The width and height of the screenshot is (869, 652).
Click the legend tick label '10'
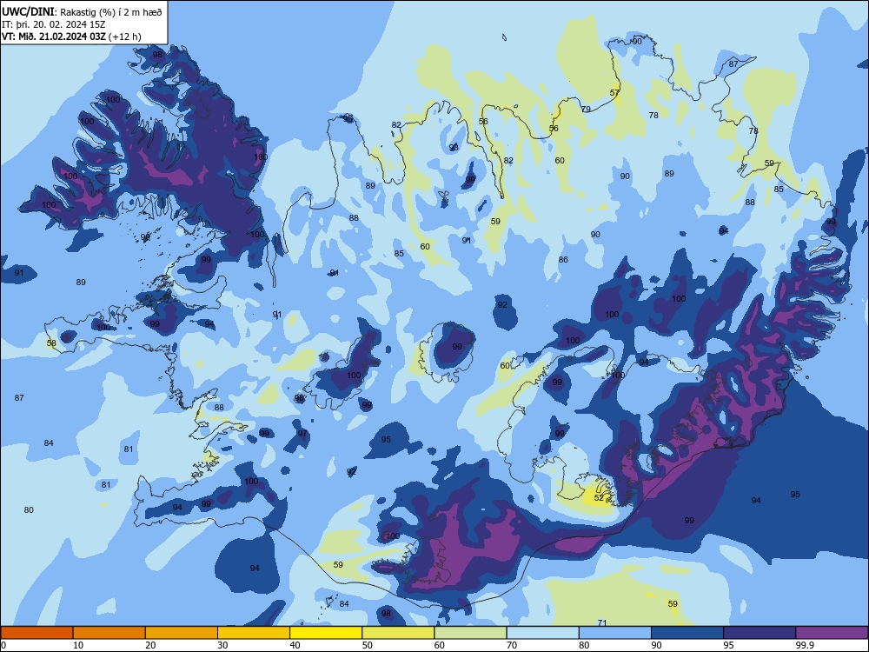coord(78,645)
